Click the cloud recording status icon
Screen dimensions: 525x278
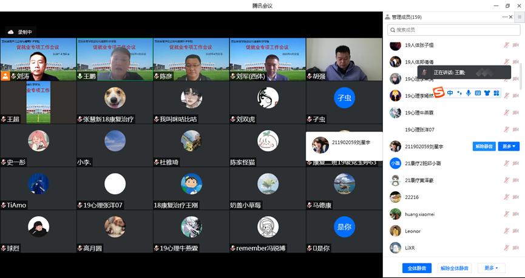pos(11,32)
